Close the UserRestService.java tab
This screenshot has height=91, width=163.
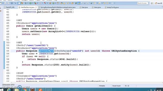(x=36, y=7)
